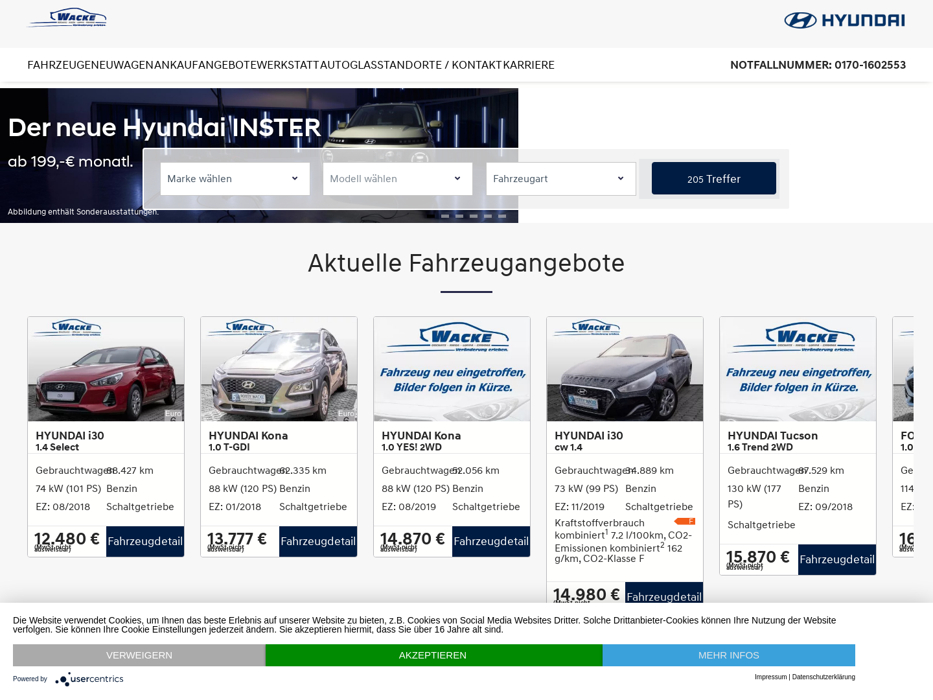Open the HYUNDAI Kona 1.0 YES! 2WD title

(x=421, y=441)
